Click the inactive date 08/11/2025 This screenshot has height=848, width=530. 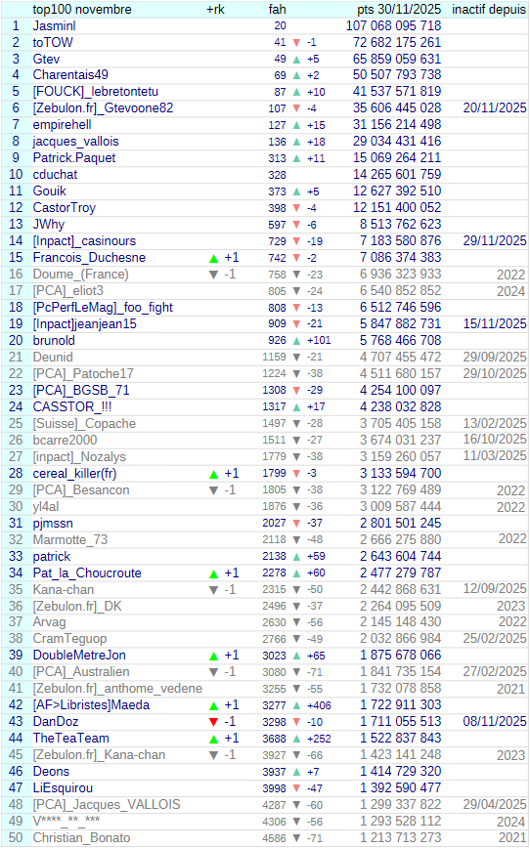click(x=494, y=721)
